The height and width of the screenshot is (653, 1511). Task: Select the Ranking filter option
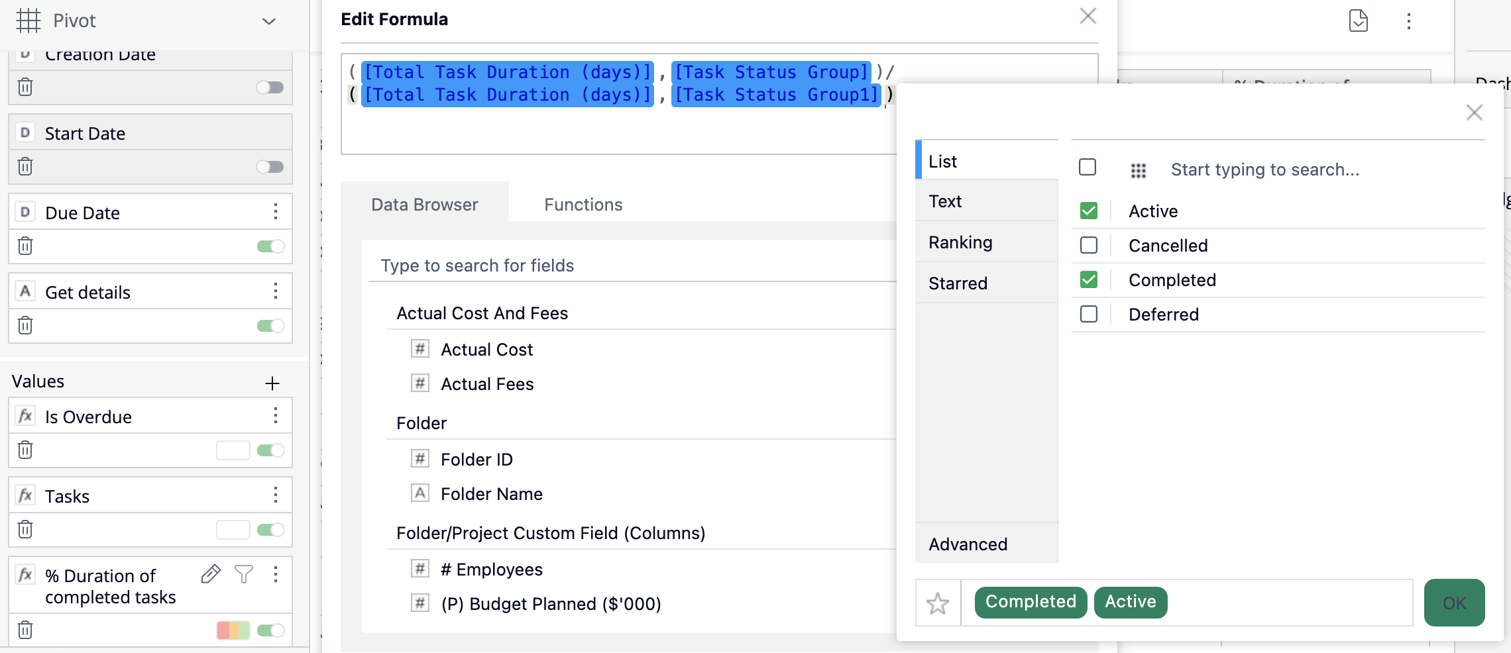(x=960, y=242)
